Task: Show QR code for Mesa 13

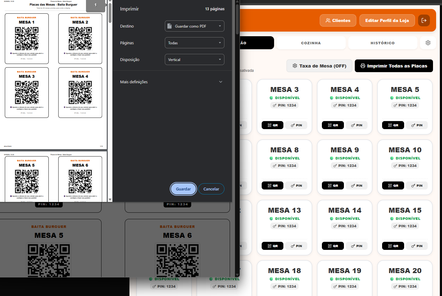Action: tap(273, 246)
